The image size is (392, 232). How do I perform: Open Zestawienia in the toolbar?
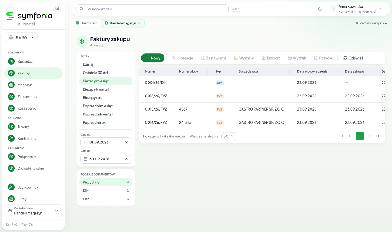pos(213,58)
